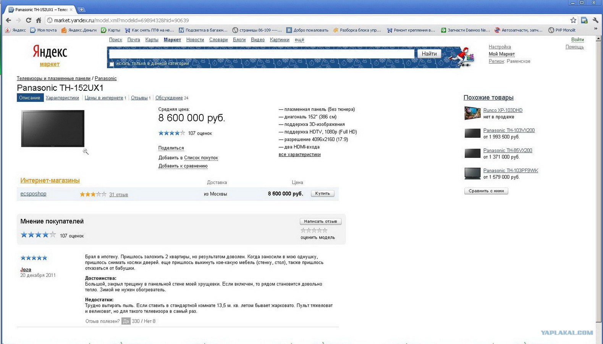Open the Настройка link
This screenshot has height=344, width=603.
point(500,47)
